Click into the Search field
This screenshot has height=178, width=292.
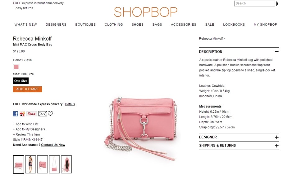tap(254, 3)
